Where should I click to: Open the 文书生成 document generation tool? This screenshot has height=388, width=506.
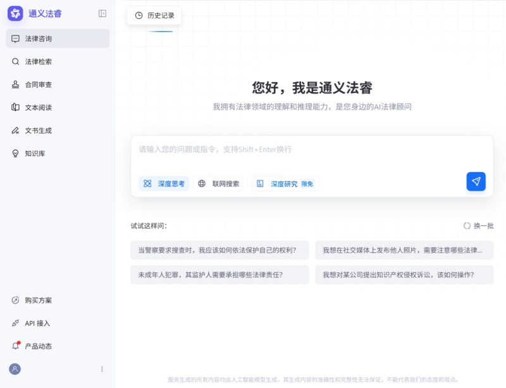tap(38, 130)
